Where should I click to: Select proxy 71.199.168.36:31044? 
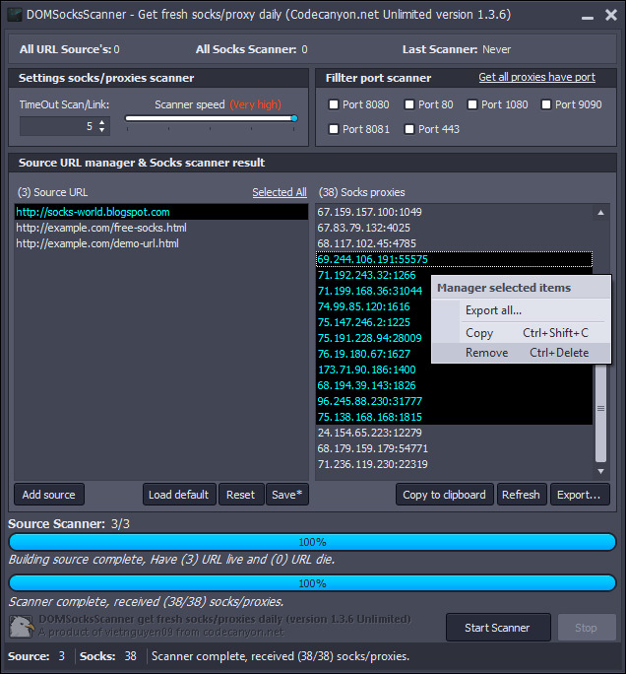tap(374, 291)
